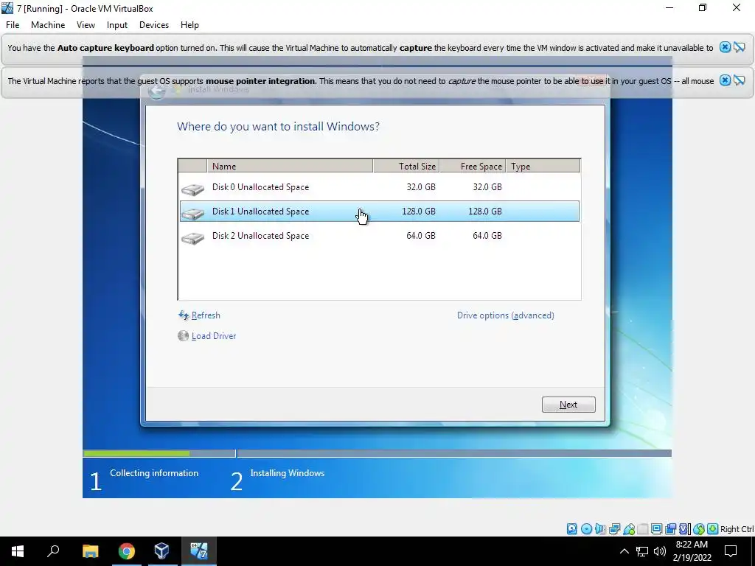Open the Help menu

pyautogui.click(x=189, y=25)
